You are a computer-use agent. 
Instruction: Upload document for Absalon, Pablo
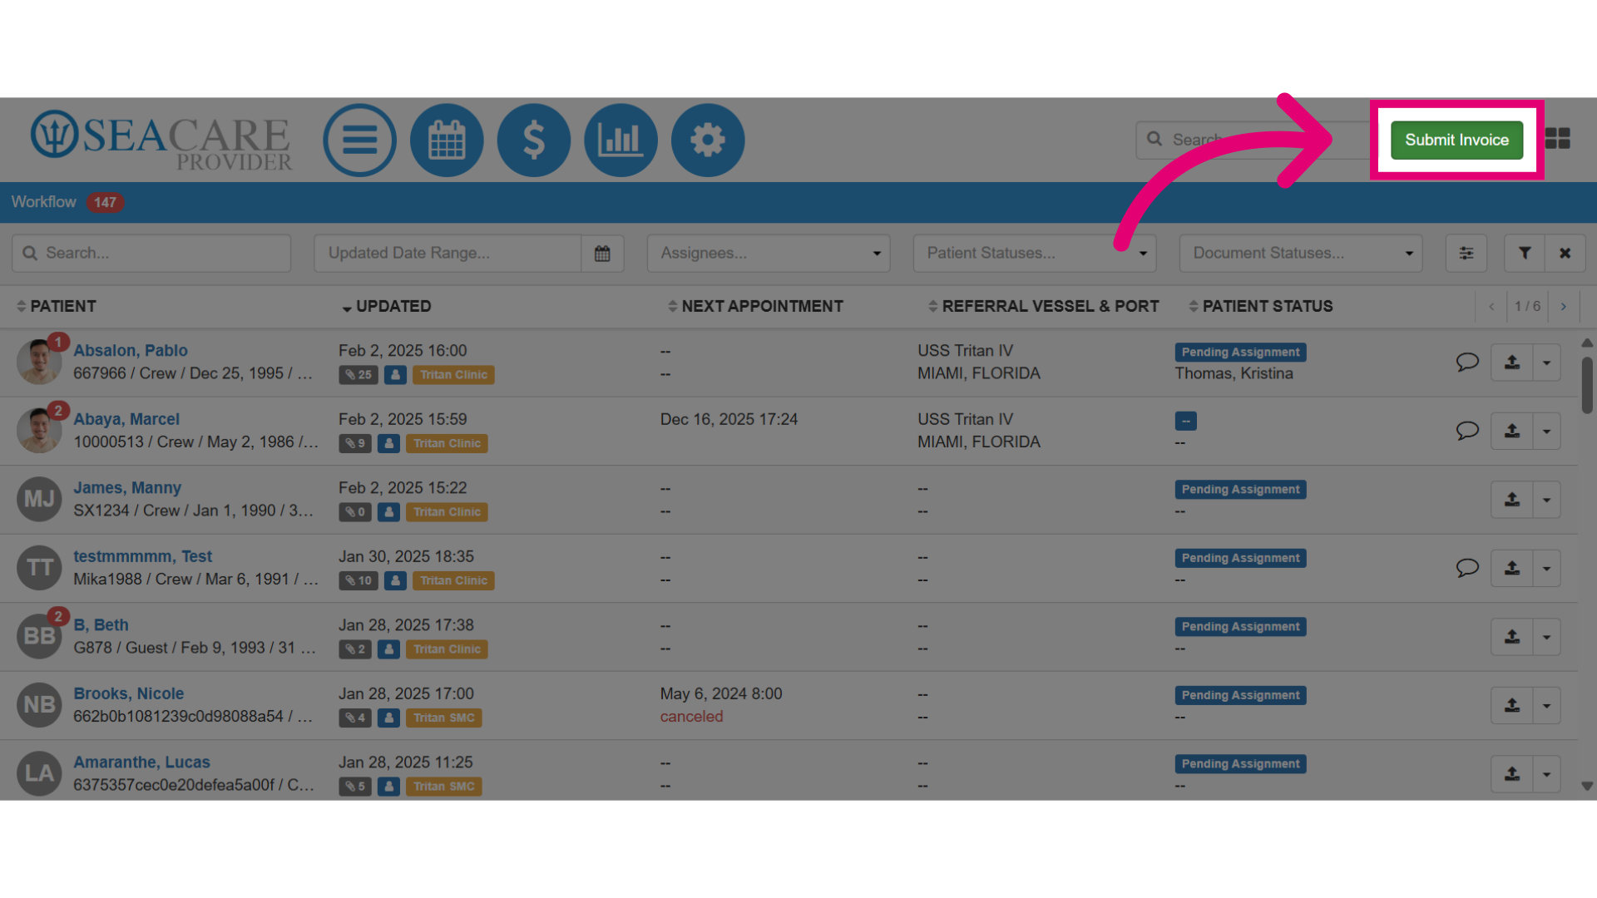coord(1512,363)
